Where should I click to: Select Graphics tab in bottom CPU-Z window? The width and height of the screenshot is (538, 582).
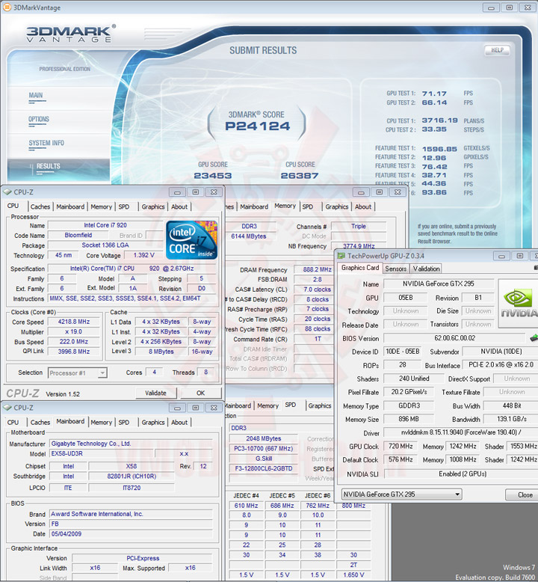pyautogui.click(x=152, y=423)
